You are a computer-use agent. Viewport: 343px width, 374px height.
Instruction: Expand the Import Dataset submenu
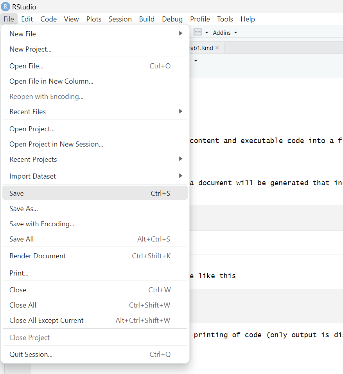[x=95, y=176]
